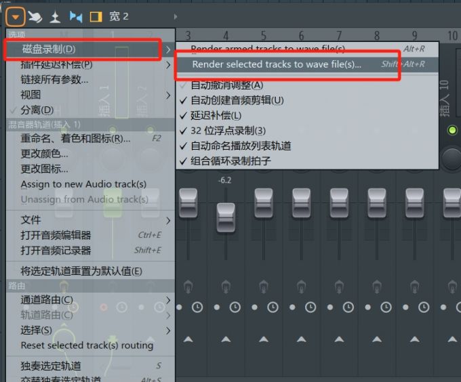Toggle 延迟补偿(L) option
Image resolution: width=461 pixels, height=382 pixels.
307,116
